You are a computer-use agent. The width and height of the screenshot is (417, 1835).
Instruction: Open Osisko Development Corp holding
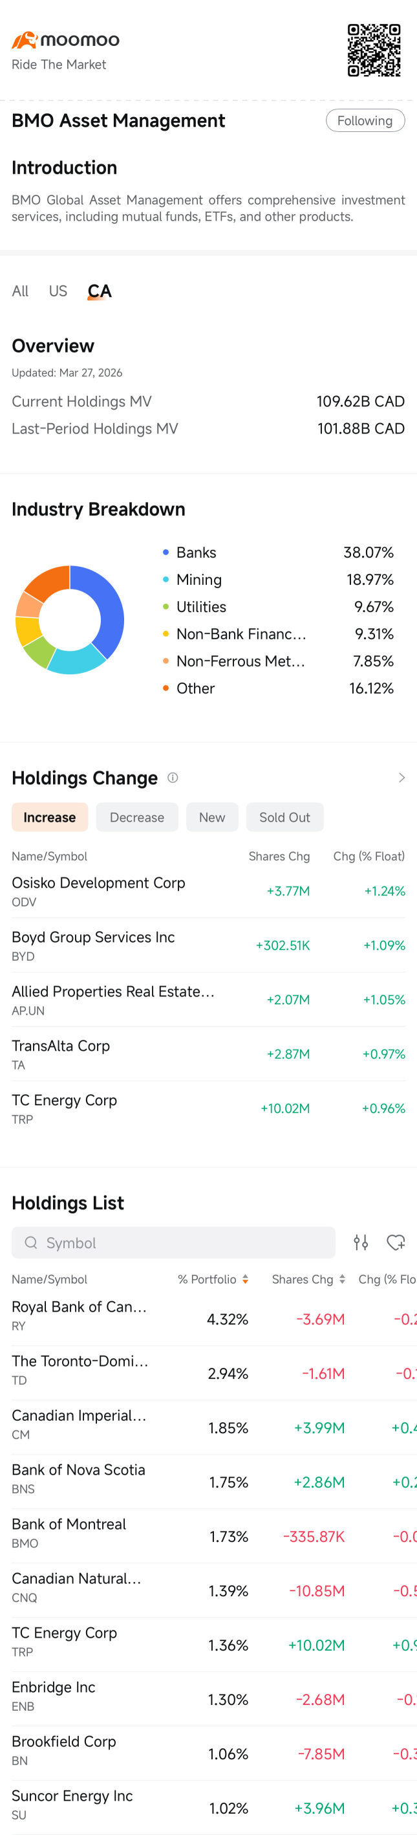(208, 891)
